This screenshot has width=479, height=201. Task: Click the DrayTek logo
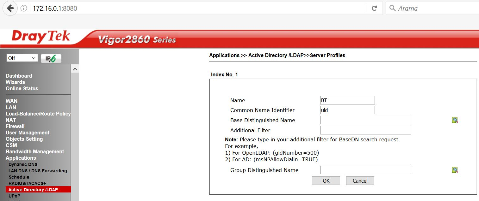(x=40, y=37)
